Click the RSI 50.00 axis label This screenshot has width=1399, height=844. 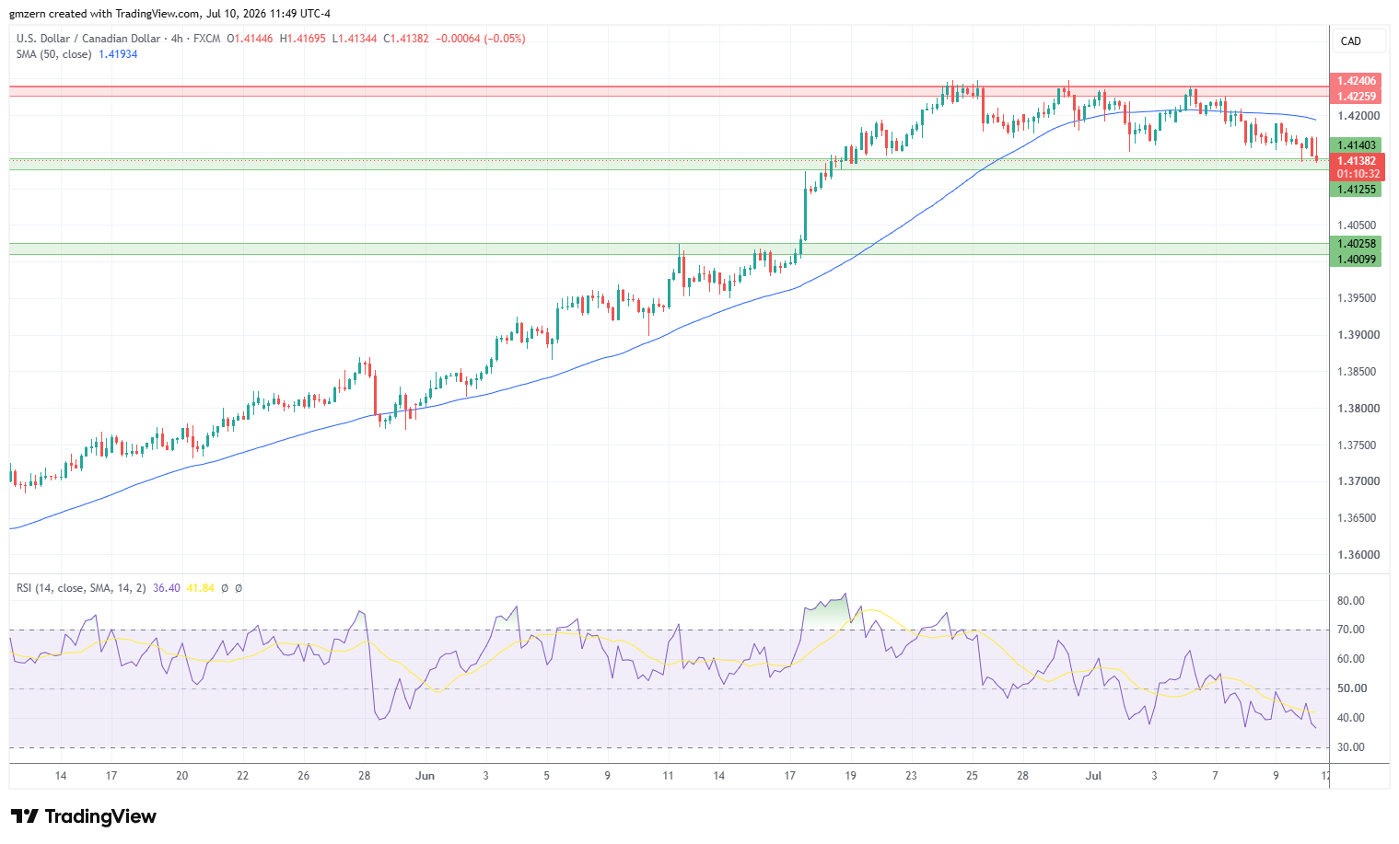[1351, 688]
